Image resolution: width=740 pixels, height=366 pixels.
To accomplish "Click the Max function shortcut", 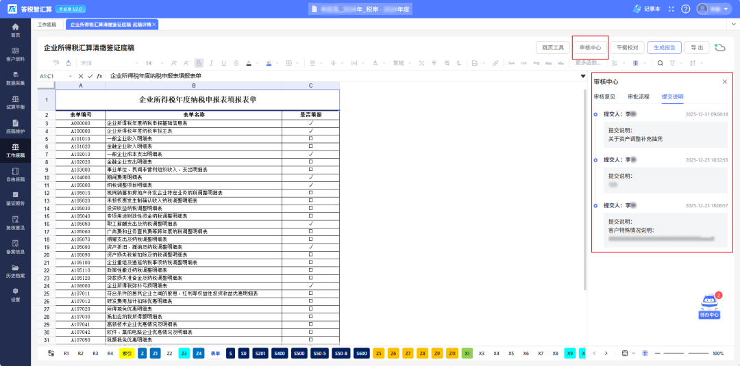I will click(x=548, y=63).
